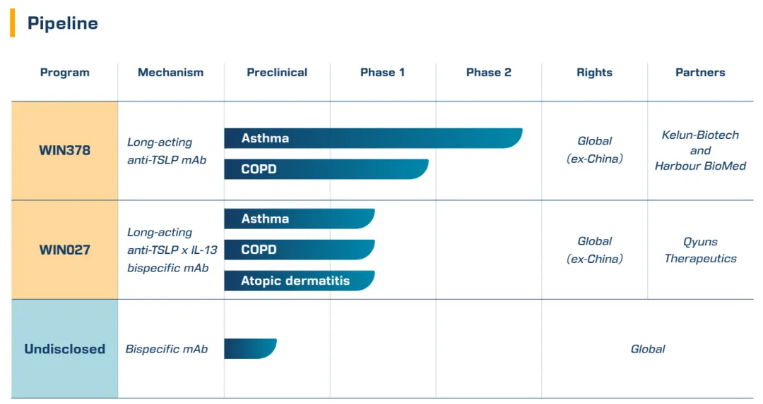The width and height of the screenshot is (763, 404).
Task: Click the Atopic dermatitis progress bar
Action: pyautogui.click(x=299, y=281)
